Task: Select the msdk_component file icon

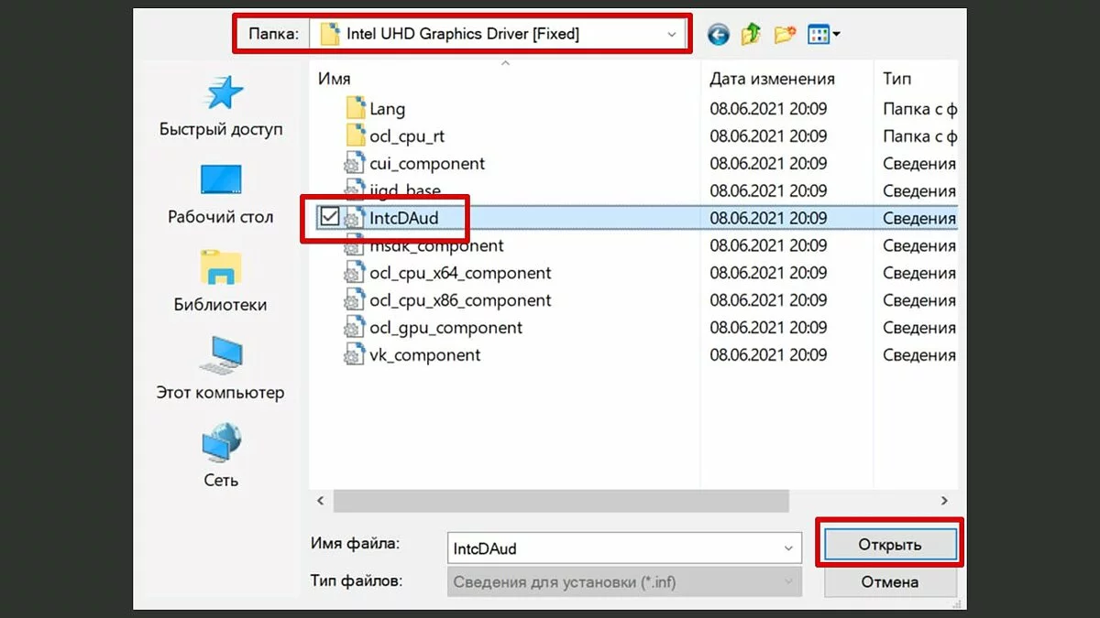Action: 354,245
